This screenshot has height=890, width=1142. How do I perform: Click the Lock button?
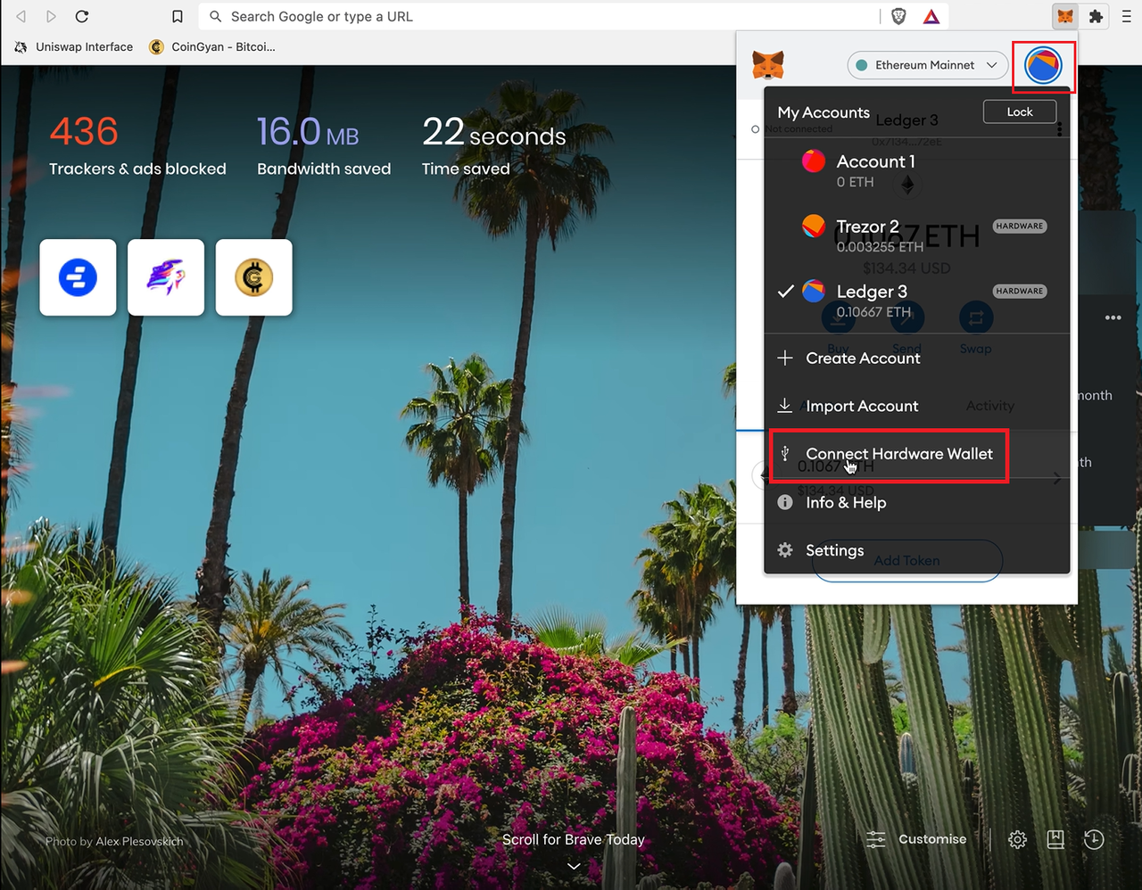click(x=1020, y=111)
